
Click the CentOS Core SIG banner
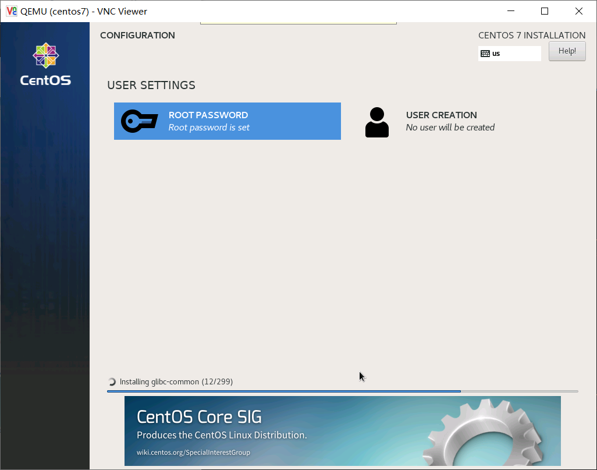tap(342, 431)
